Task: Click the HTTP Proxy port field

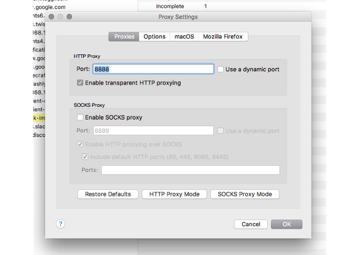Action: pos(153,69)
